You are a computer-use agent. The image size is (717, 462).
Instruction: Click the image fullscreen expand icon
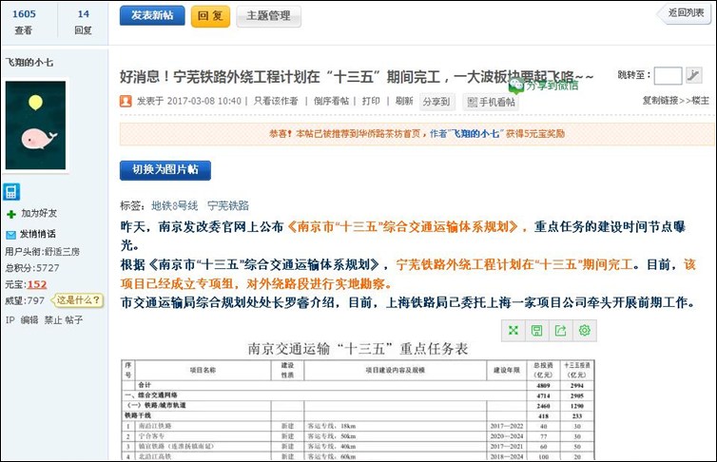[514, 331]
